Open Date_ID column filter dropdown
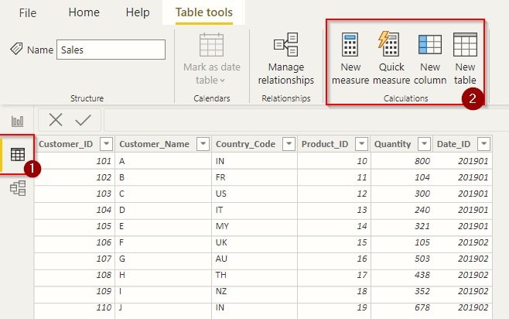The image size is (509, 319). point(483,144)
